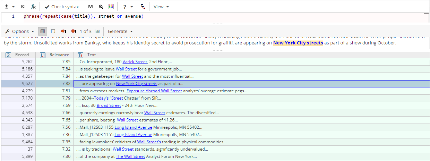This screenshot has height=161, width=430.
Task: Click the f(x) function icon
Action: click(x=34, y=7)
